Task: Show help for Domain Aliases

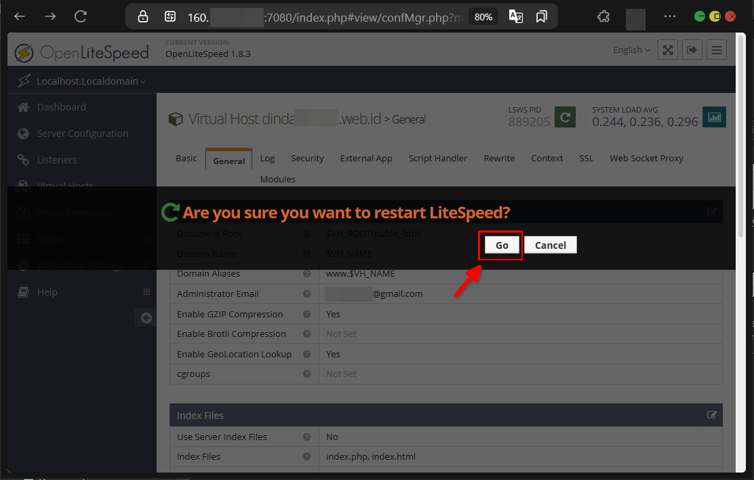Action: [x=306, y=274]
